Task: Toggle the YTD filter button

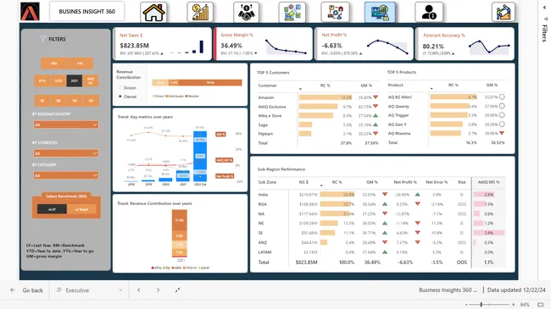Action: 53,63
